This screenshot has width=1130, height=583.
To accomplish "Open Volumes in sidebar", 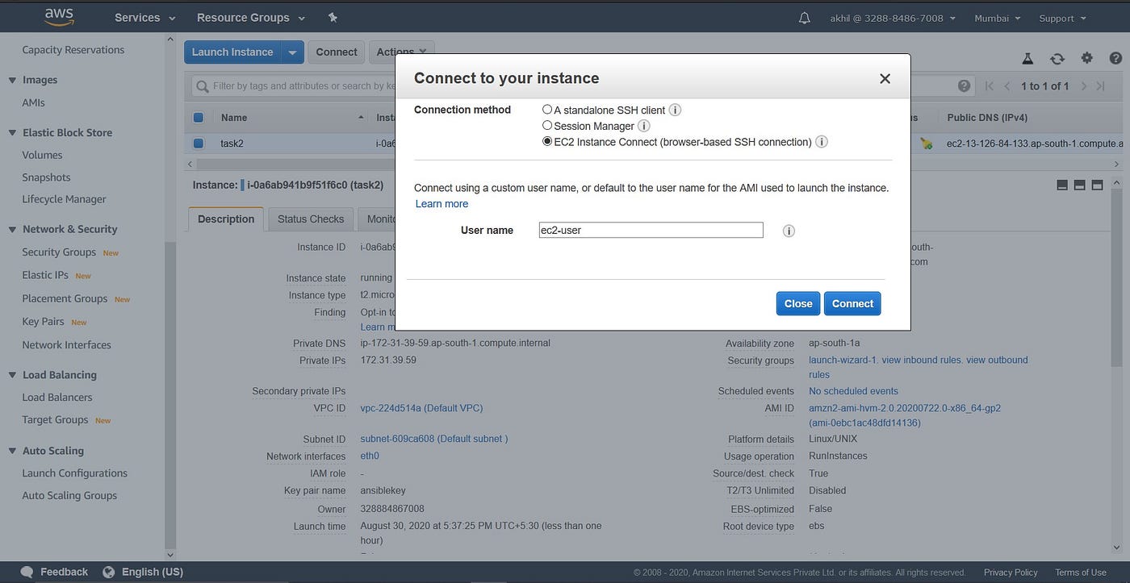I will click(x=42, y=155).
